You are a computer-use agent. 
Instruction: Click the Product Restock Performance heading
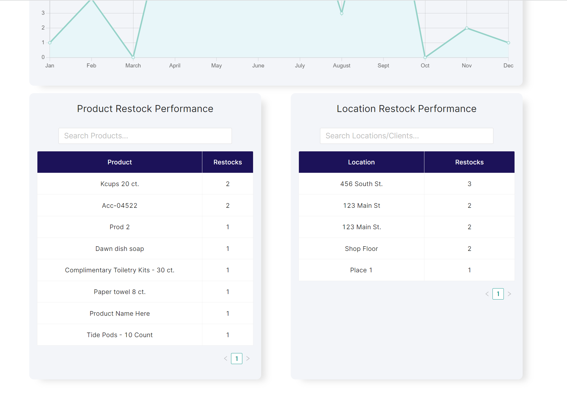tap(145, 109)
